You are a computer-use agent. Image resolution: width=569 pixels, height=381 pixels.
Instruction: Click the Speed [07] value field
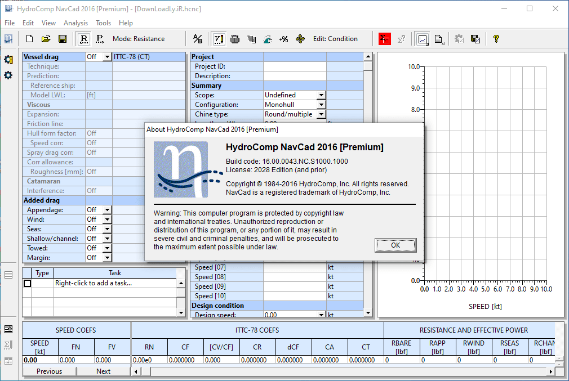(x=295, y=267)
